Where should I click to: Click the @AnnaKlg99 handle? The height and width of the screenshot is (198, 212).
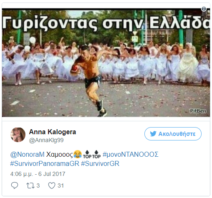(x=46, y=140)
